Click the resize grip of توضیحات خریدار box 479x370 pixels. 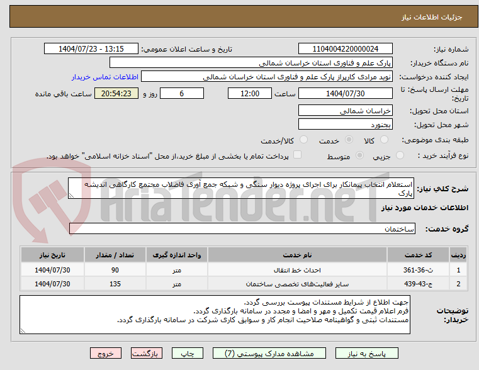(23, 330)
